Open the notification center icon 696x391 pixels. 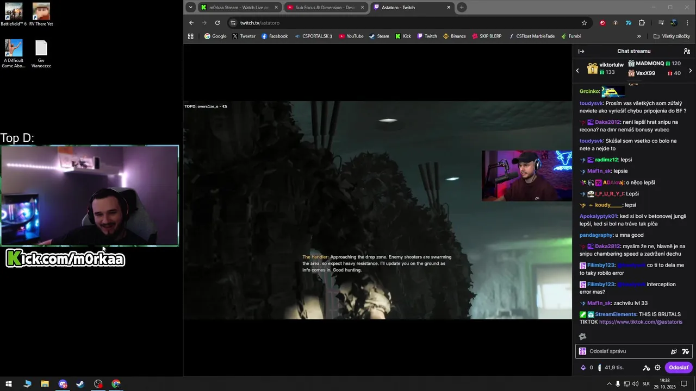point(685,384)
